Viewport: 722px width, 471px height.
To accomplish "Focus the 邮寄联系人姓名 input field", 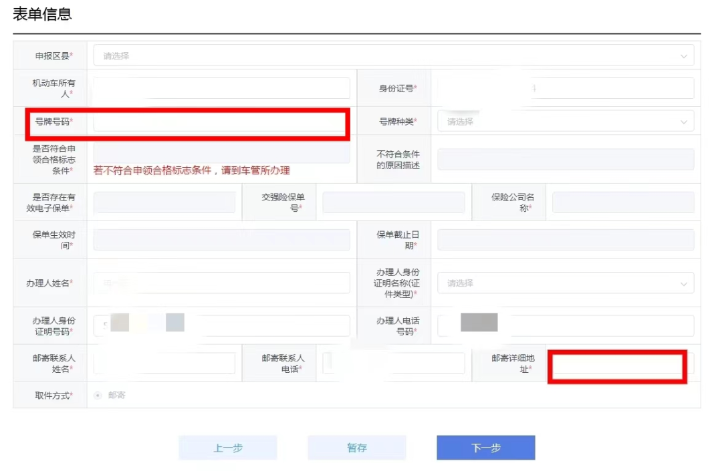I will [x=164, y=363].
